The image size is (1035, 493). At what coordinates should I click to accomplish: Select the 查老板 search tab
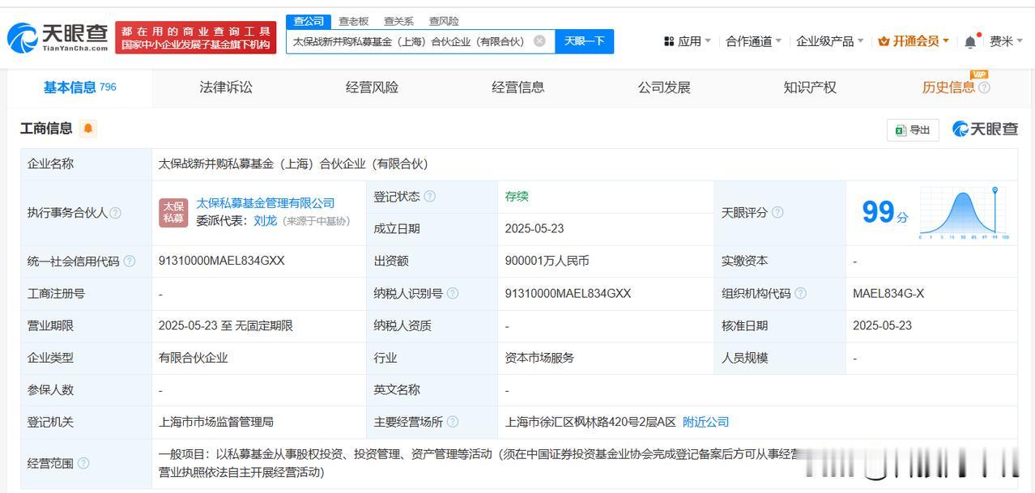[x=354, y=21]
